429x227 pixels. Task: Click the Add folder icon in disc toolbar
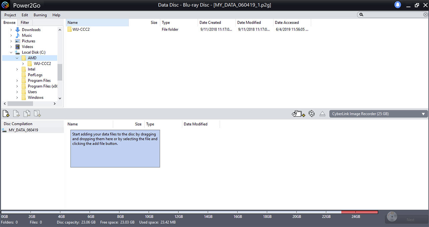pyautogui.click(x=37, y=114)
